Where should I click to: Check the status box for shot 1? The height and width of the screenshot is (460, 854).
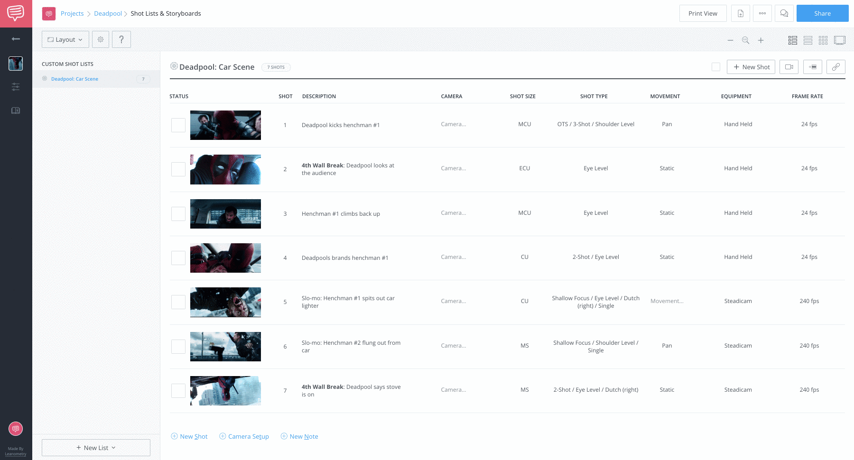pos(178,125)
